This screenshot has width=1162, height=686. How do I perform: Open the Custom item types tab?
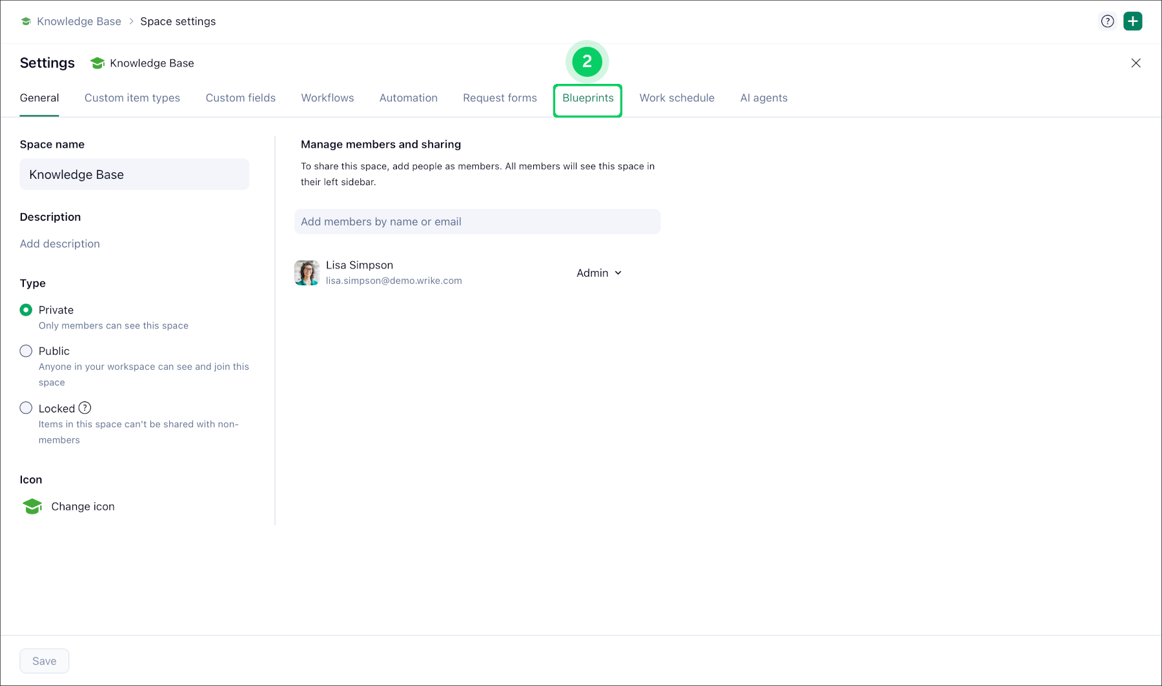click(132, 98)
